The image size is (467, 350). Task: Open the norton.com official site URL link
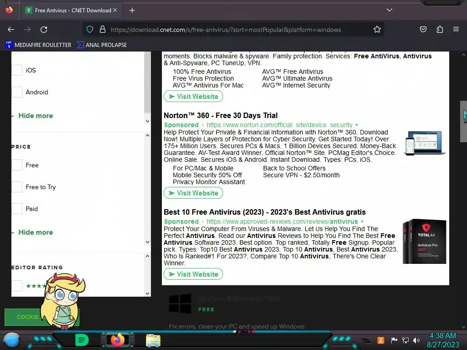280,125
